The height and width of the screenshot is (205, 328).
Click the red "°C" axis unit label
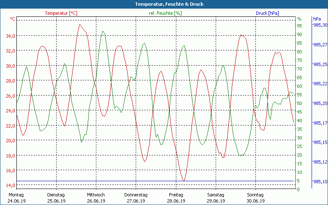pyautogui.click(x=13, y=19)
